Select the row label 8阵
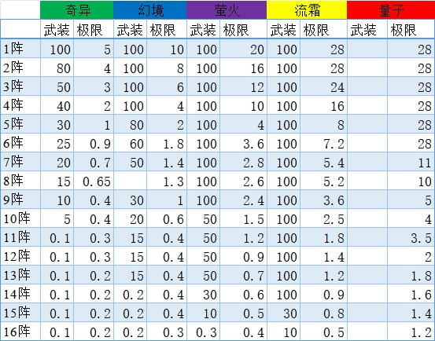The image size is (435, 341). (x=20, y=181)
